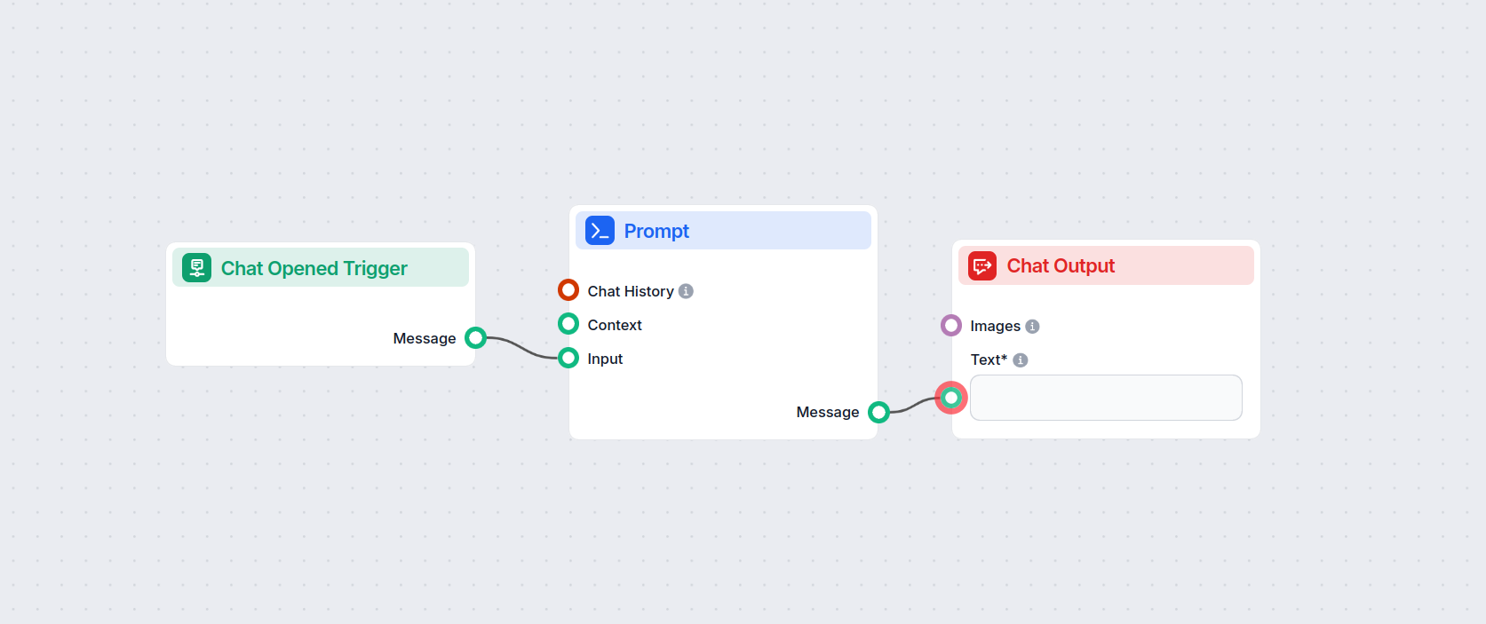The height and width of the screenshot is (624, 1486).
Task: Click the Chat History info icon
Action: coord(686,291)
